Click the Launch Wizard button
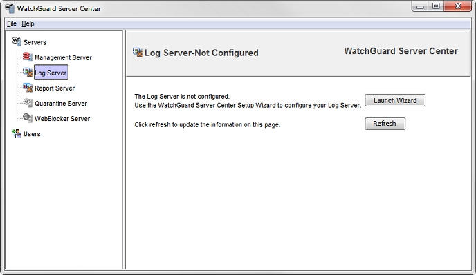Image resolution: width=476 pixels, height=275 pixels. [395, 100]
